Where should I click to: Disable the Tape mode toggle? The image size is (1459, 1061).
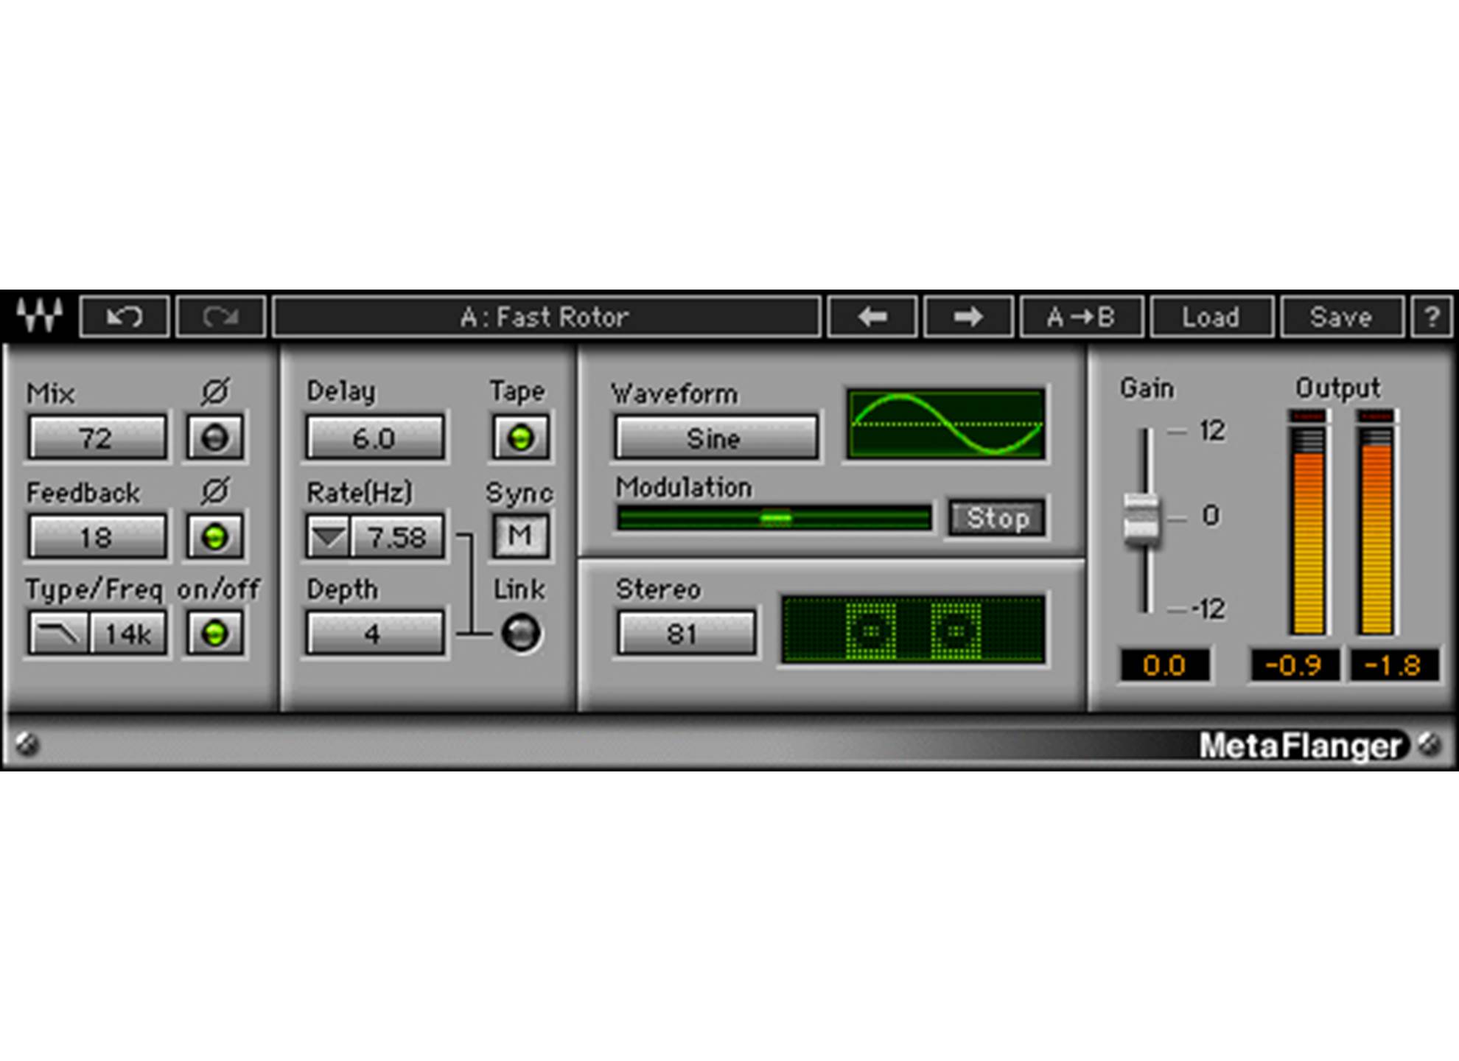pos(520,438)
